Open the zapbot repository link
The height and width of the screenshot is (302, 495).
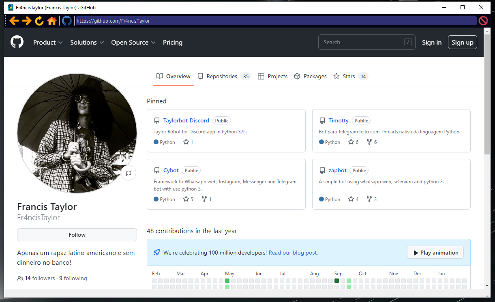(338, 170)
